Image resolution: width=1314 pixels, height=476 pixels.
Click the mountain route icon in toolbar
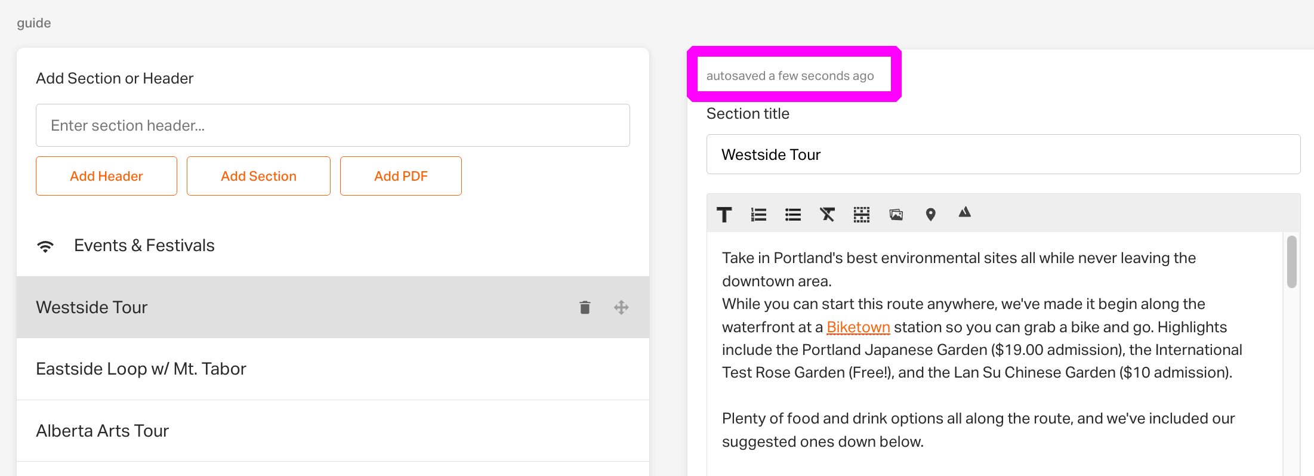(965, 212)
